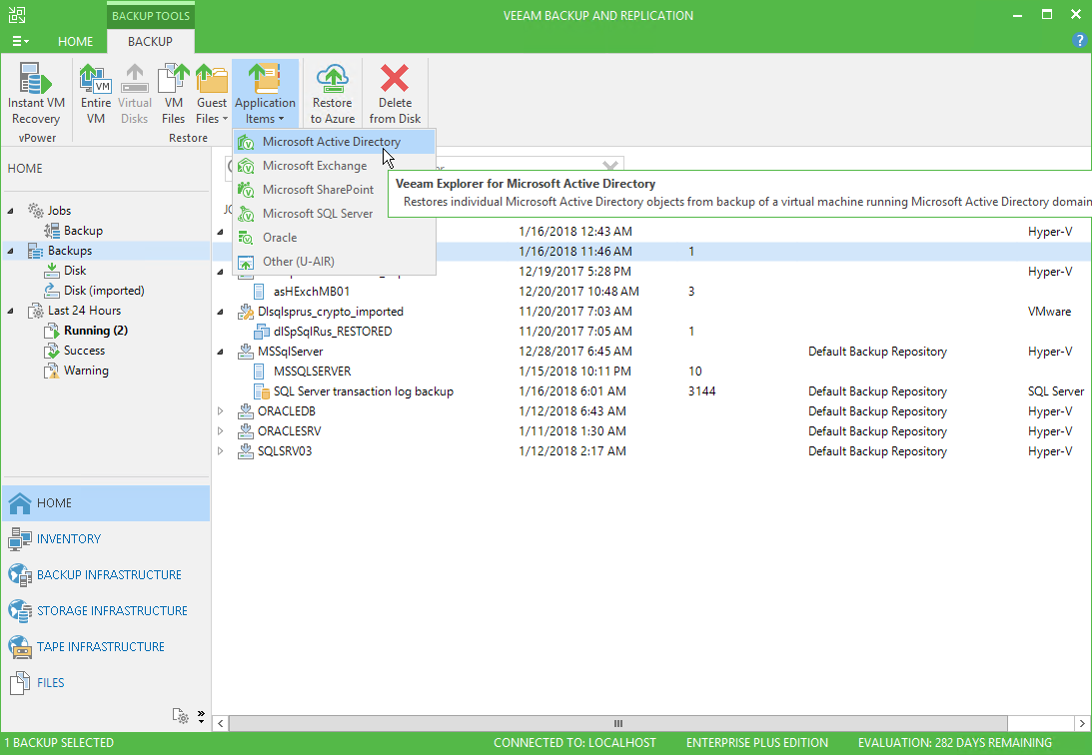Click the navigation pane overflow chevron
The width and height of the screenshot is (1092, 755).
coord(201,716)
